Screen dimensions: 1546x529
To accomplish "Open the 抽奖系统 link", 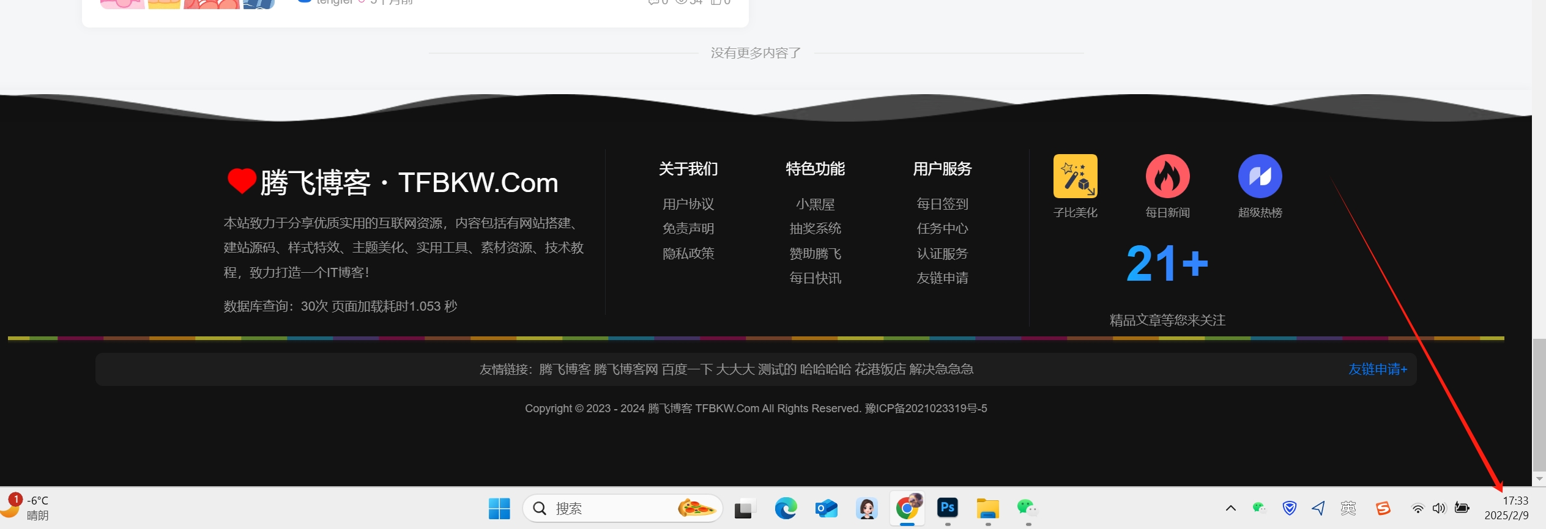I will tap(816, 229).
